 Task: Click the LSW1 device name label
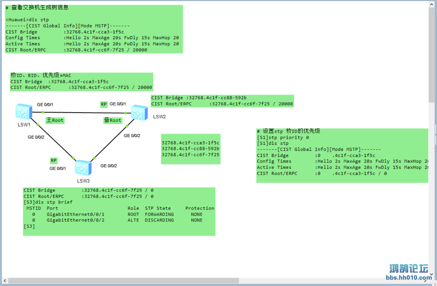click(24, 125)
